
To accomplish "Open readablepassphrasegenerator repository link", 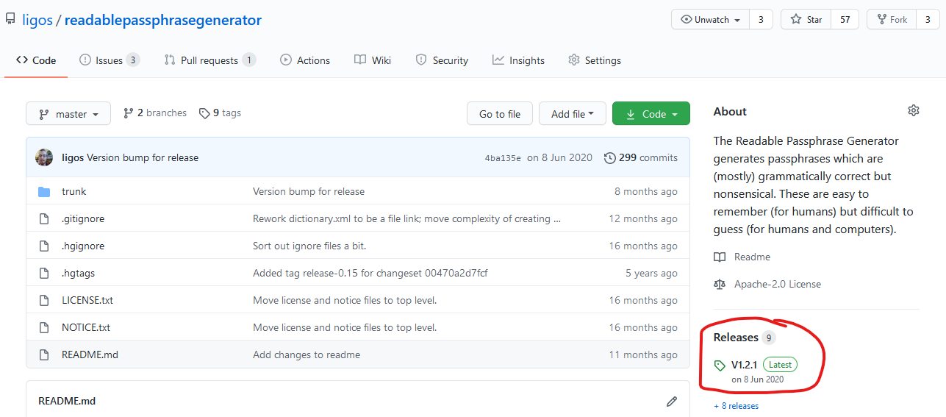I will point(162,20).
